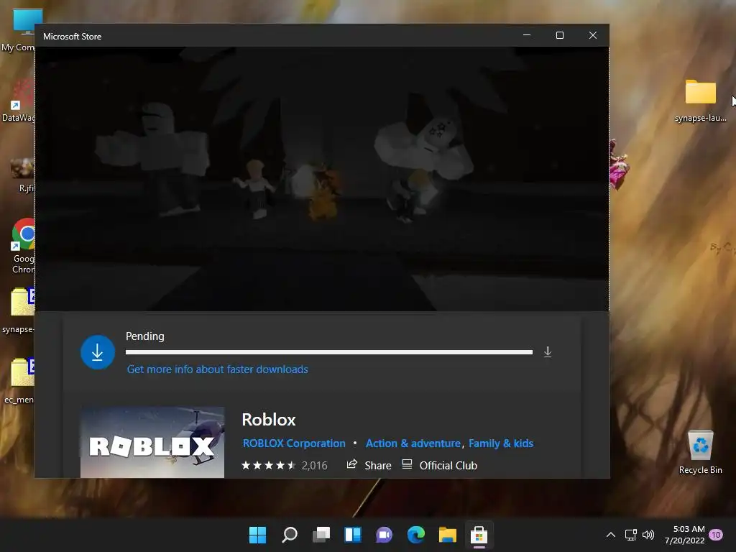Open File Explorer from taskbar
The image size is (736, 552).
(x=447, y=535)
